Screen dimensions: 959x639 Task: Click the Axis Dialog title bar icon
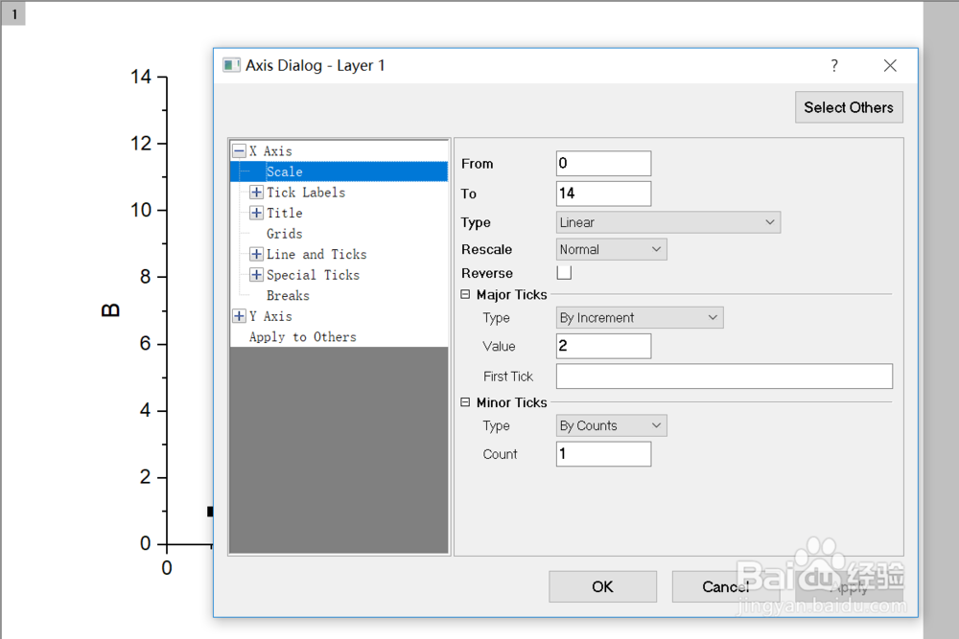(x=231, y=65)
